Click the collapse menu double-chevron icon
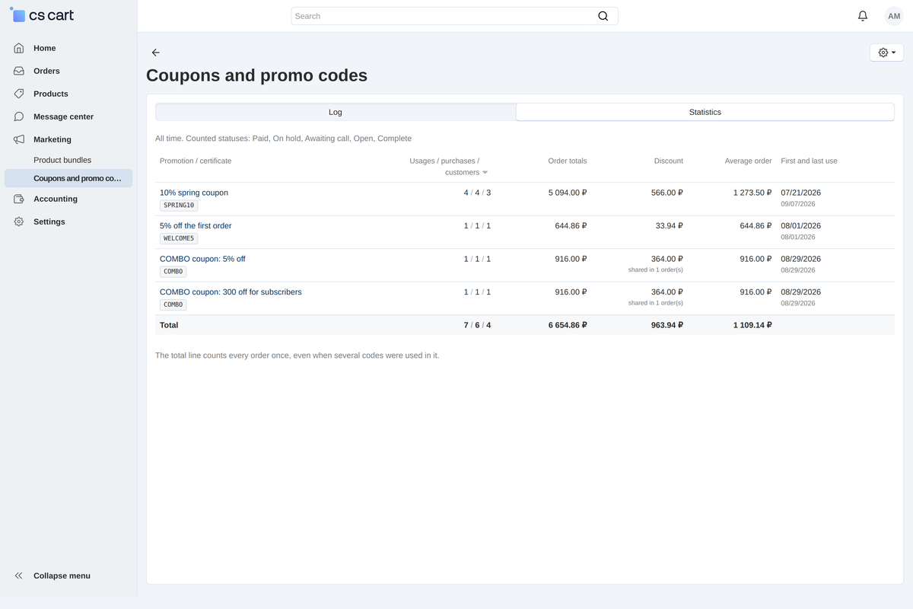The width and height of the screenshot is (913, 609). pos(19,576)
